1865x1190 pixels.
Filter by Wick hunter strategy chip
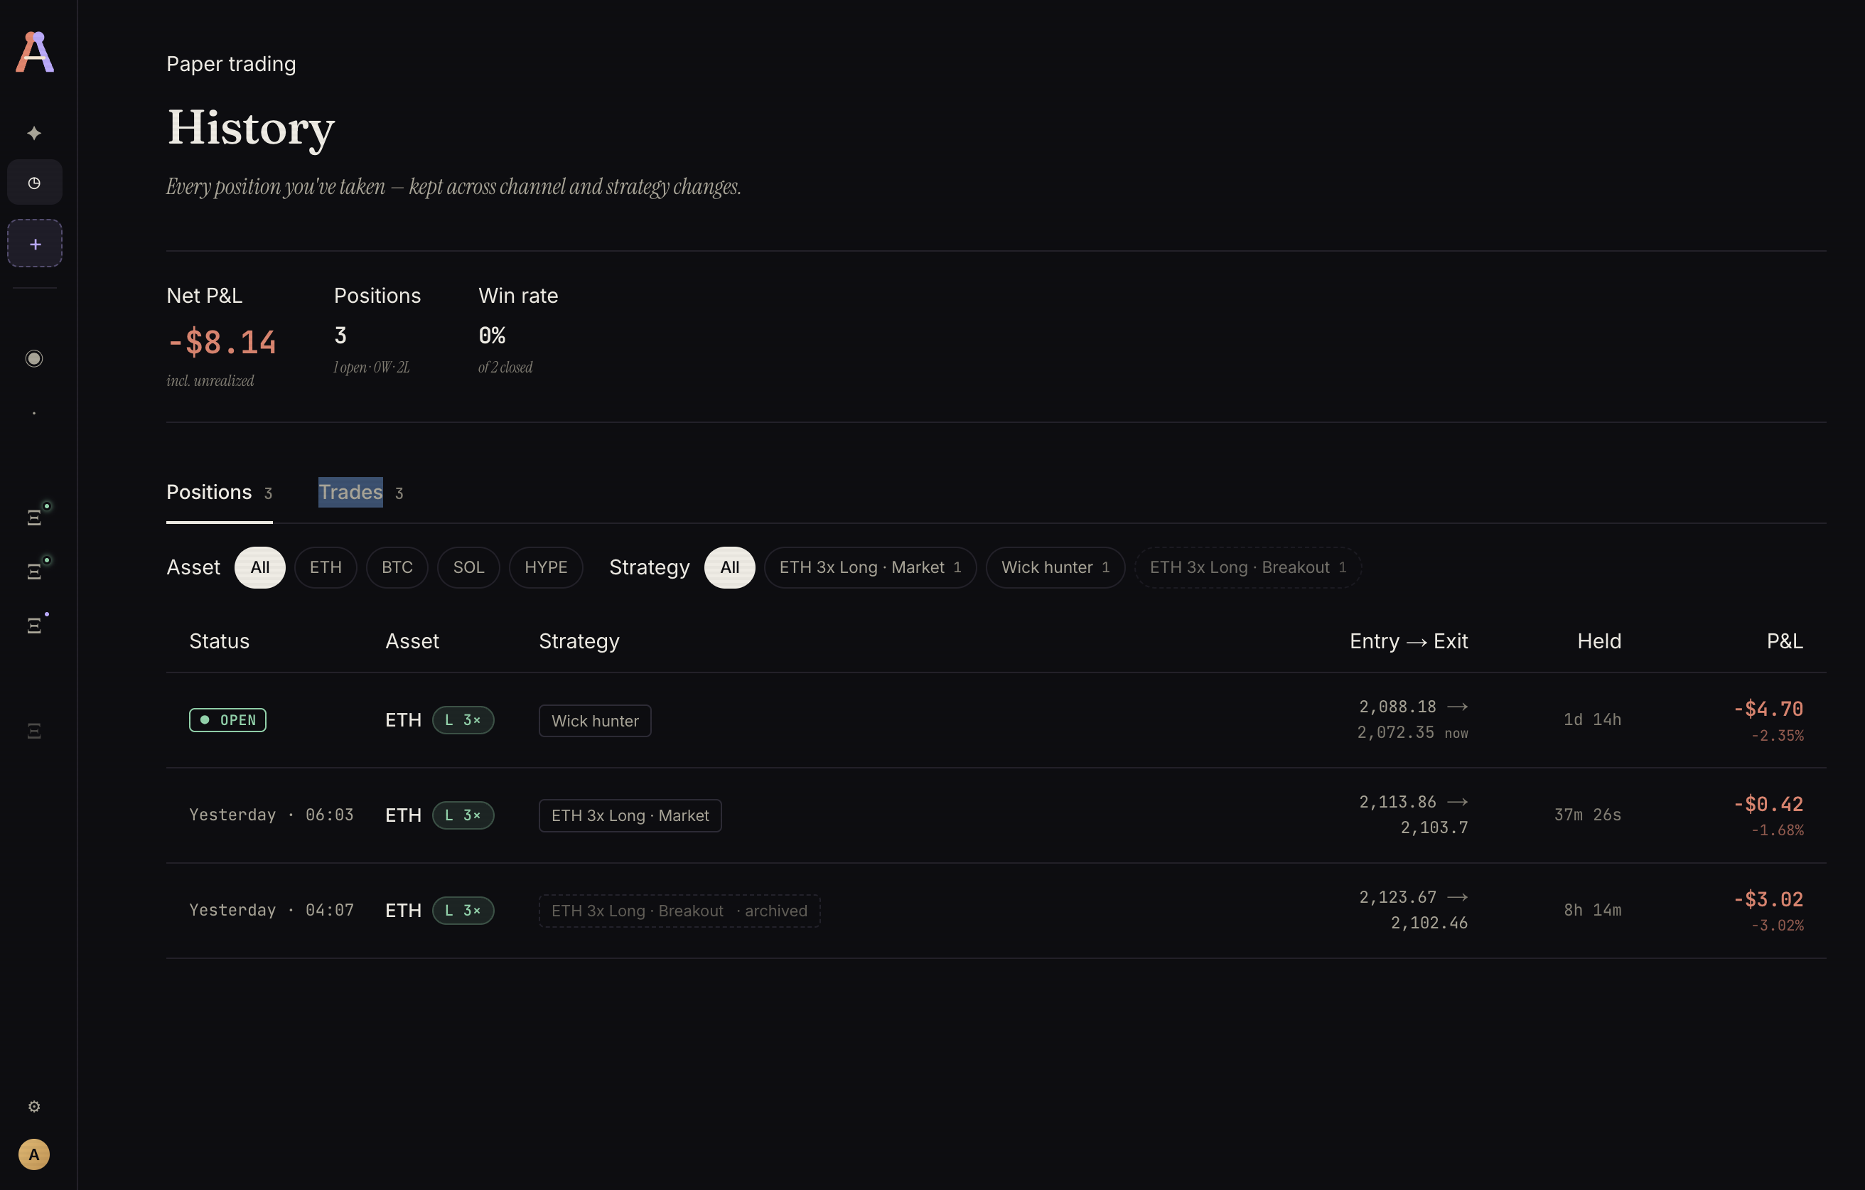coord(1055,568)
